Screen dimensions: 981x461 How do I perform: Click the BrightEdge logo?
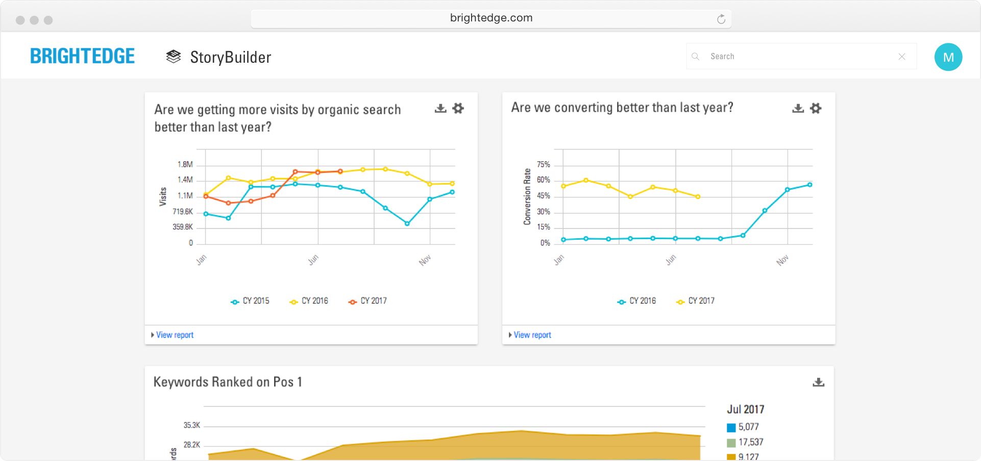(x=83, y=56)
